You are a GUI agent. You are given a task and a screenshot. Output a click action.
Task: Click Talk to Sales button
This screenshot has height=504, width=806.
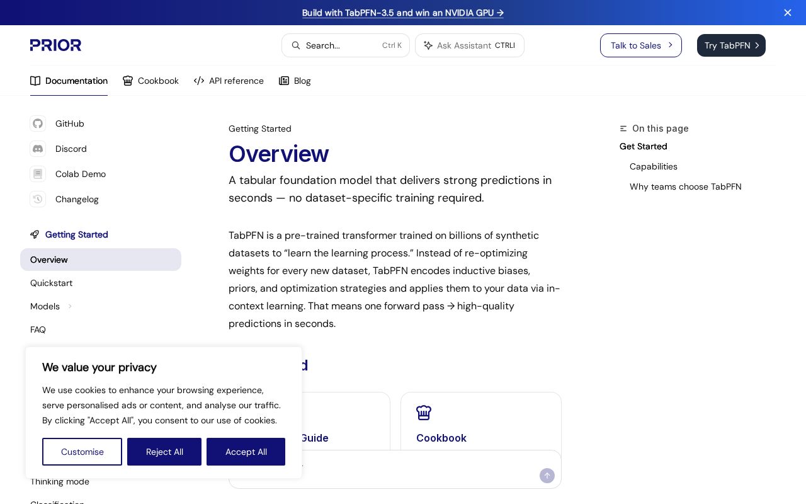(641, 45)
